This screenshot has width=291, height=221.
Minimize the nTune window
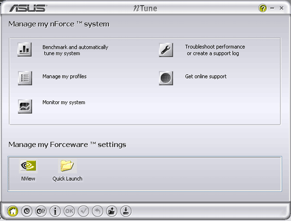point(272,8)
